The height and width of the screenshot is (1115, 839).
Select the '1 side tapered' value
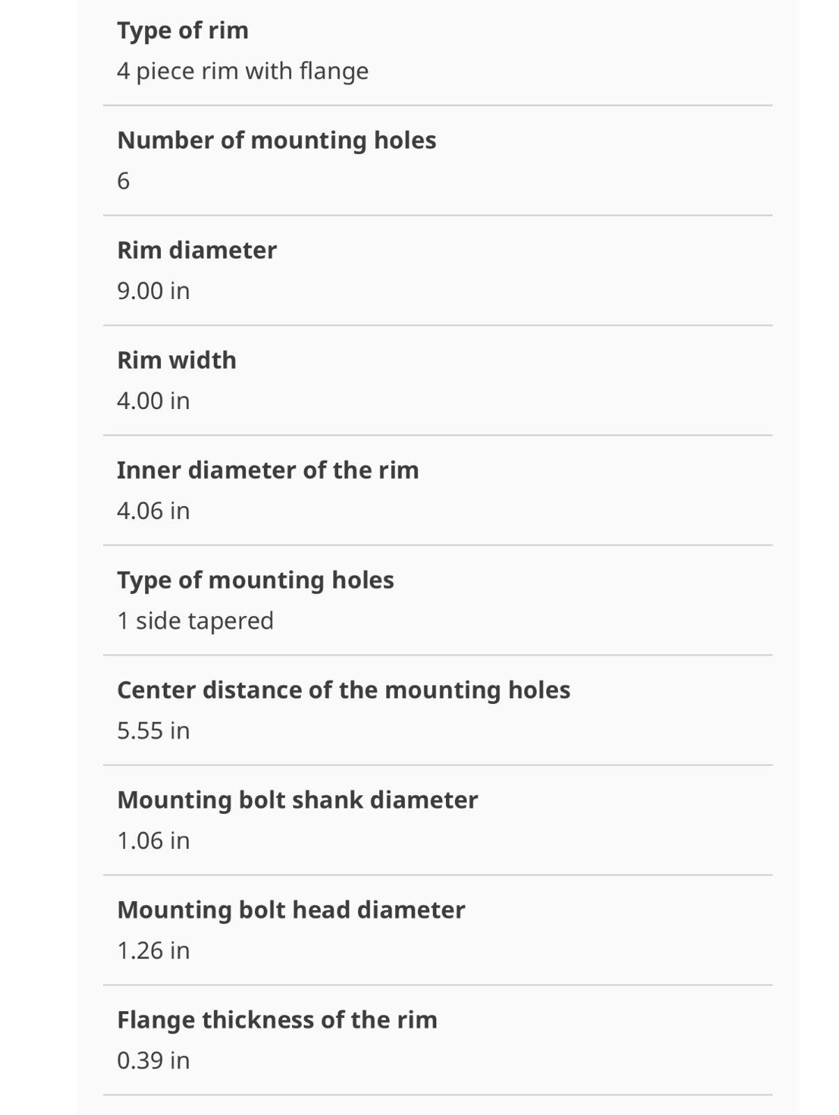tap(195, 621)
